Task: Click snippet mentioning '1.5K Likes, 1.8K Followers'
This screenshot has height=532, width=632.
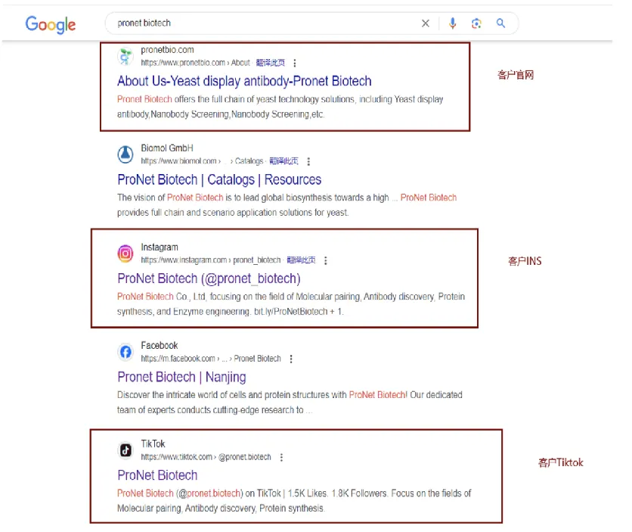Action: [294, 500]
